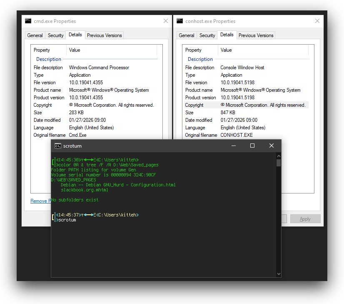
Task: Select conhost.exe Language row English (United States)
Action: pyautogui.click(x=246, y=128)
